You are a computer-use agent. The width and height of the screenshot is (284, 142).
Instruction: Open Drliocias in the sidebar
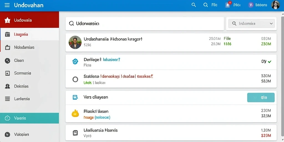29,86
